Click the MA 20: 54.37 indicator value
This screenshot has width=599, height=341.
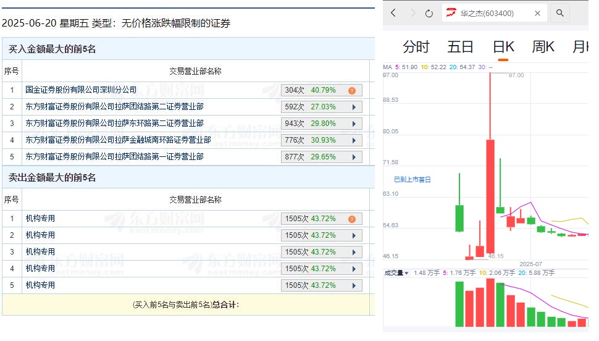pyautogui.click(x=463, y=67)
